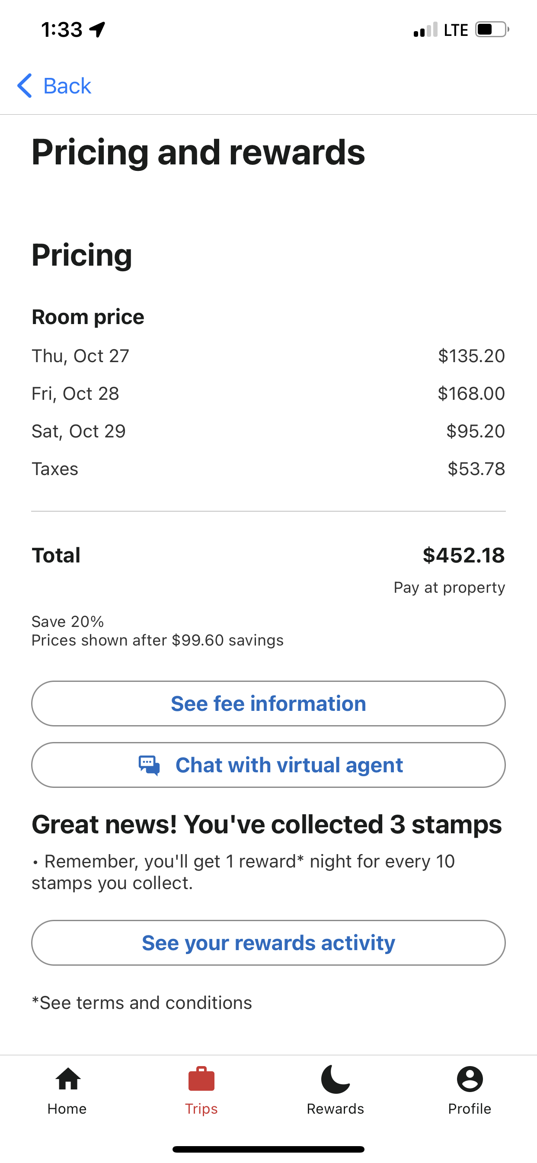Viewport: 537px width, 1163px height.
Task: Tap the red Trips suitcase icon
Action: tap(201, 1079)
